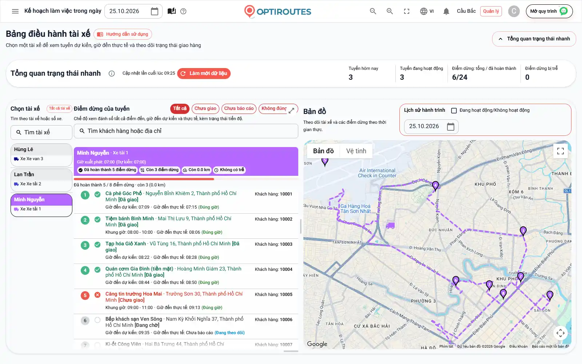The image size is (582, 364).
Task: Toggle status circle for stop 6 Bếp khách sạn Ven Sông
Action: 97,320
